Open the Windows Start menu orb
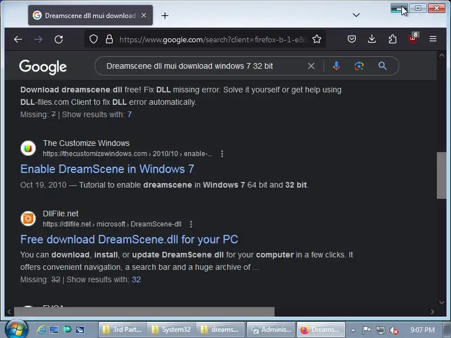Image resolution: width=451 pixels, height=338 pixels. click(x=16, y=329)
